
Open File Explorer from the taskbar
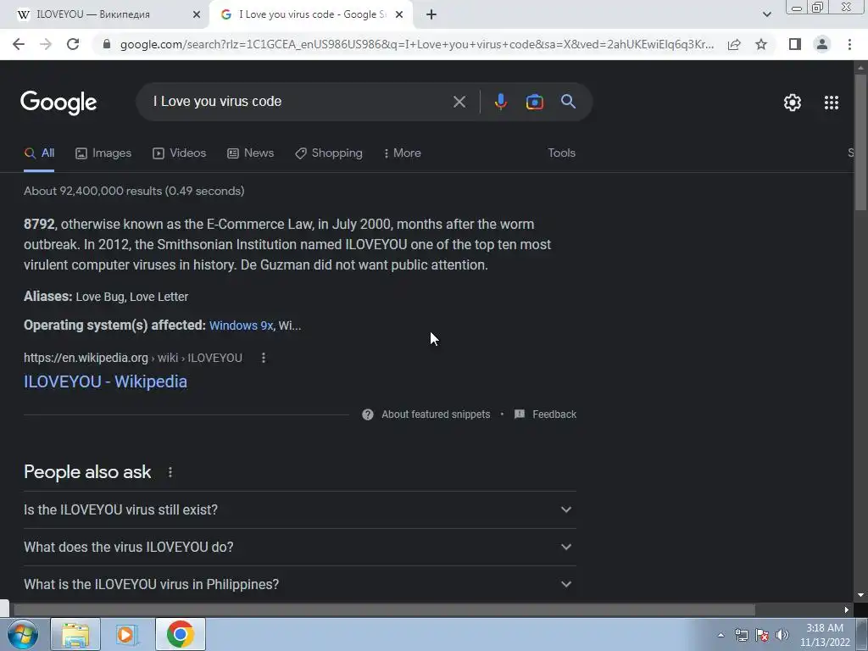(75, 634)
